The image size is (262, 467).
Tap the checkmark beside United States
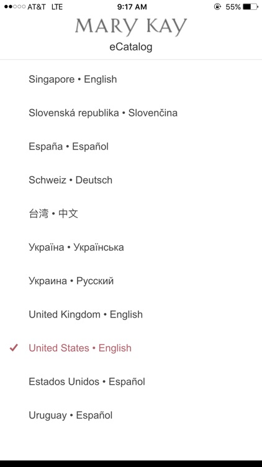pos(14,347)
